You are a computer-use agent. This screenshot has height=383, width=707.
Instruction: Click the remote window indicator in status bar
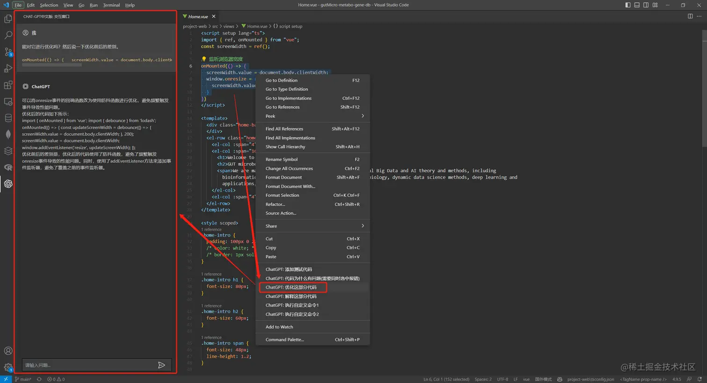pos(5,379)
